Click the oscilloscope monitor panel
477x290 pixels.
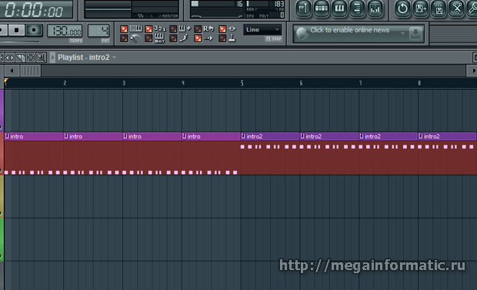132,9
